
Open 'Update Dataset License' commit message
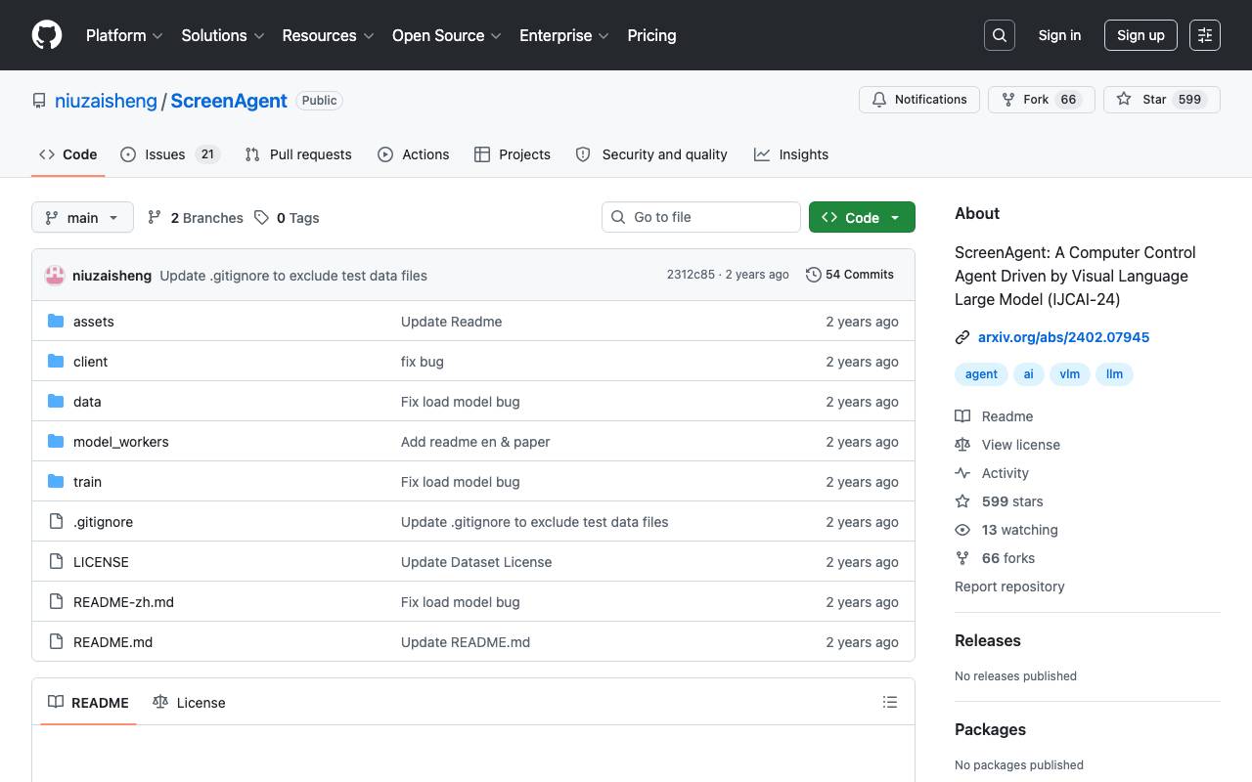[x=476, y=562]
